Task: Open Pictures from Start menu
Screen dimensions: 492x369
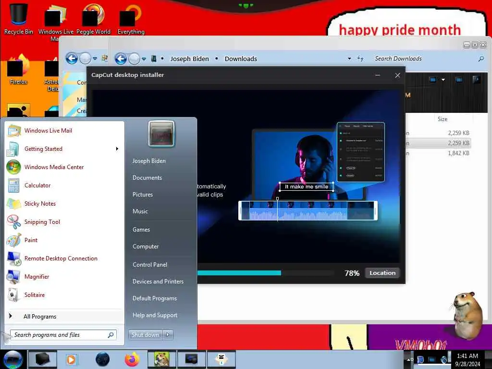Action: (143, 195)
